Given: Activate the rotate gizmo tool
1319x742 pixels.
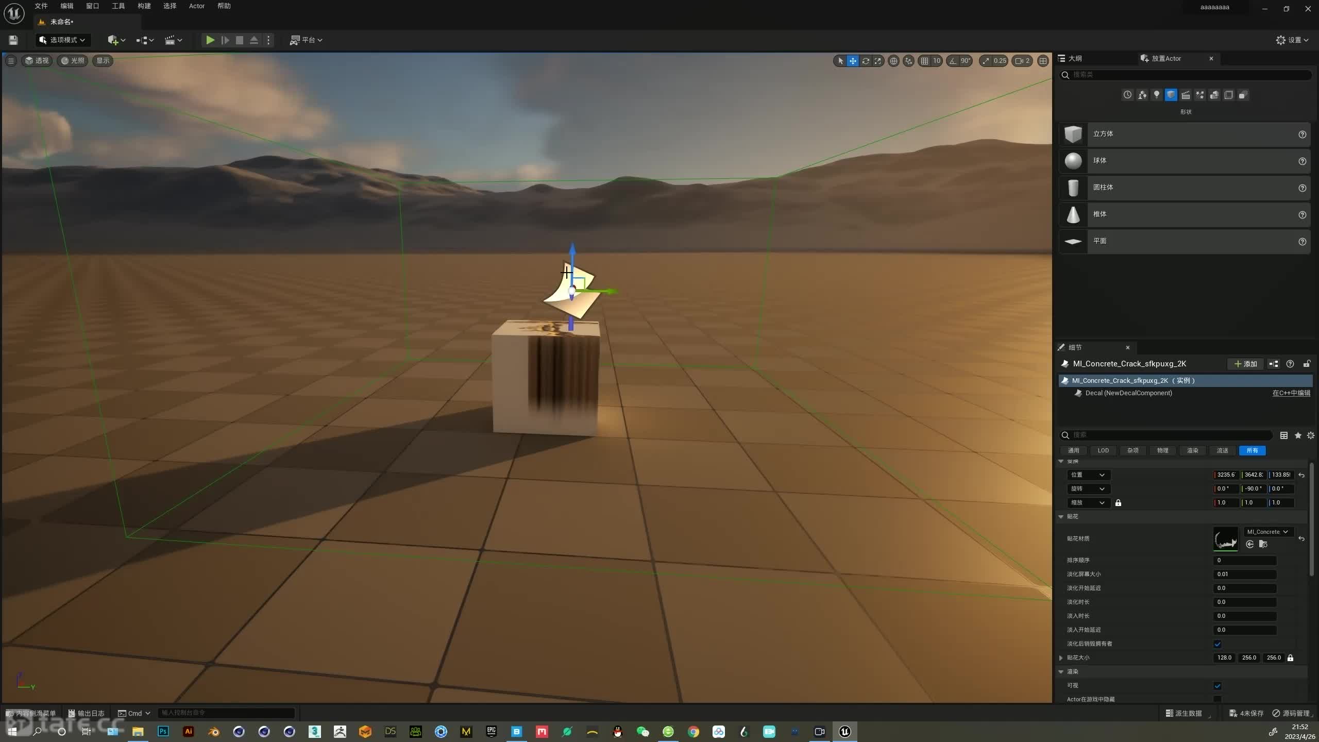Looking at the screenshot, I should pyautogui.click(x=866, y=61).
